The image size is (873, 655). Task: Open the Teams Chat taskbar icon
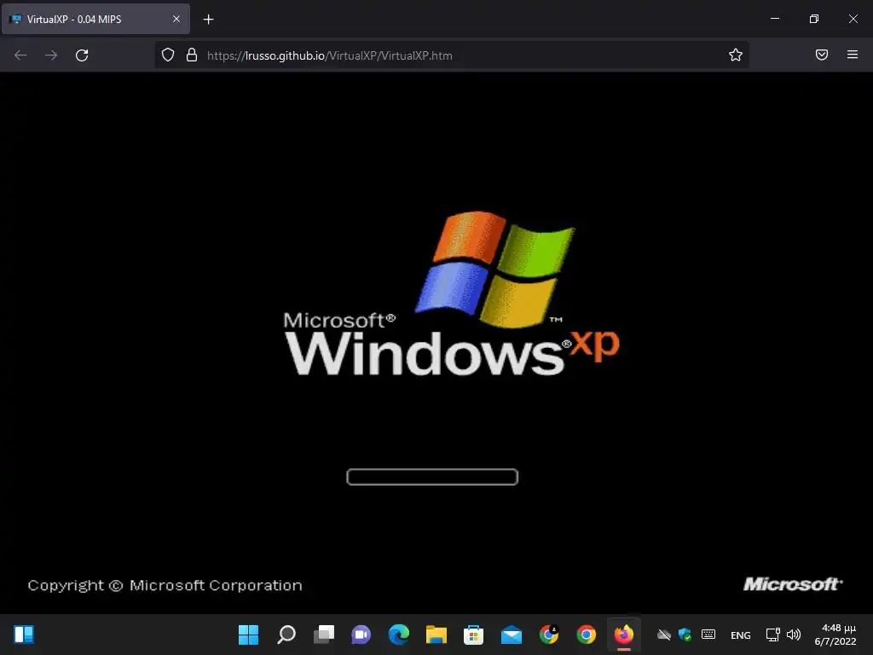pos(361,635)
